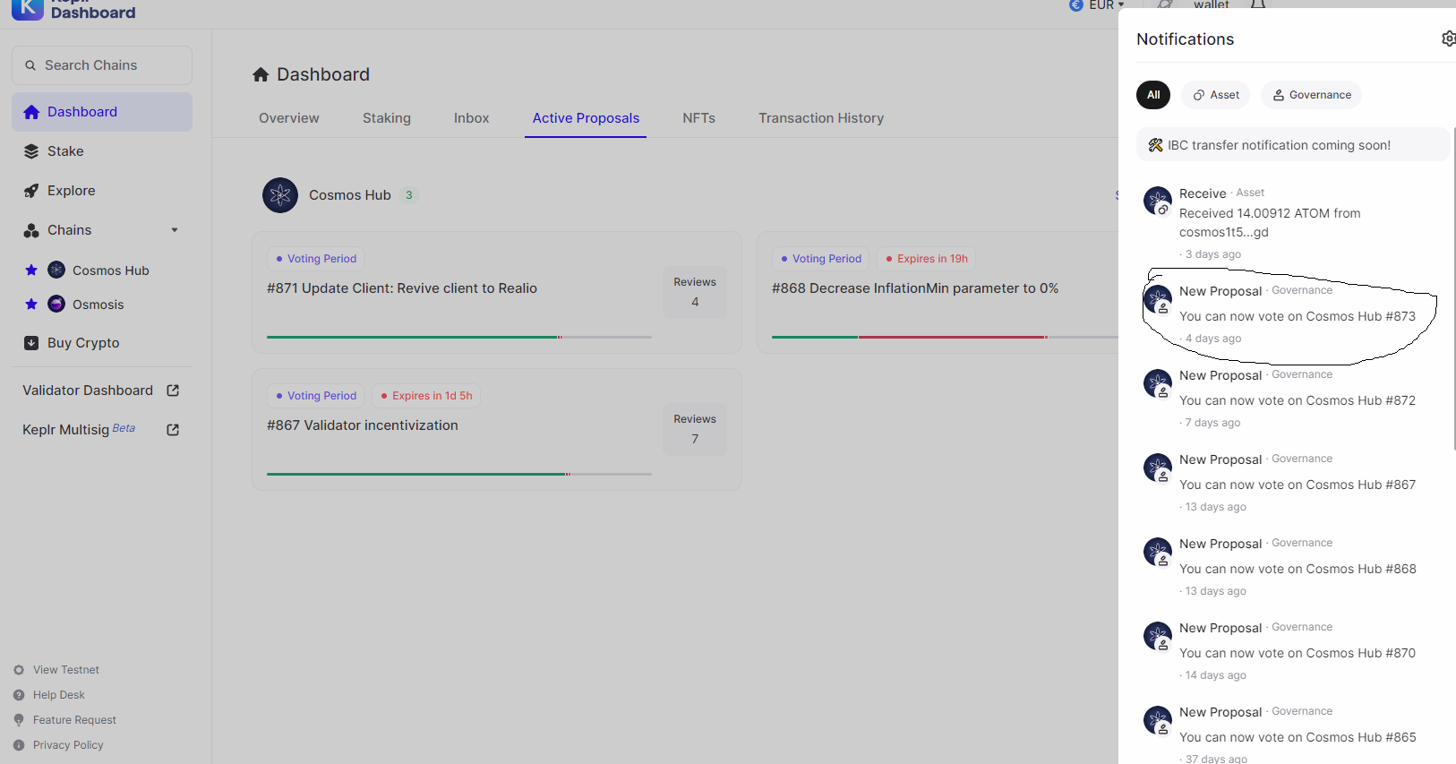Click the rocket icon beside Explore
Viewport: 1456px width, 764px height.
coord(31,191)
